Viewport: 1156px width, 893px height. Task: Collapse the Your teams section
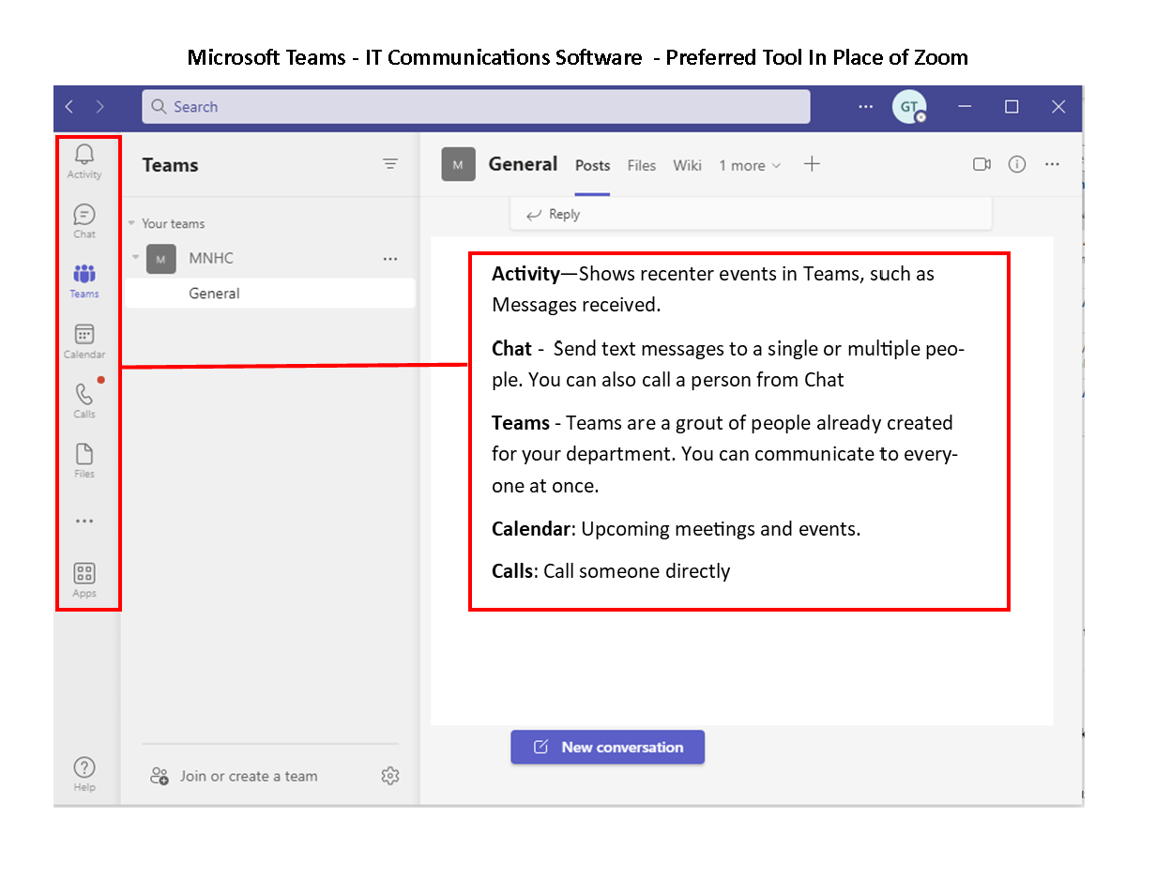(x=131, y=223)
